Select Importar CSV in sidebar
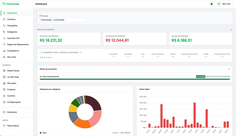 tap(17, 38)
